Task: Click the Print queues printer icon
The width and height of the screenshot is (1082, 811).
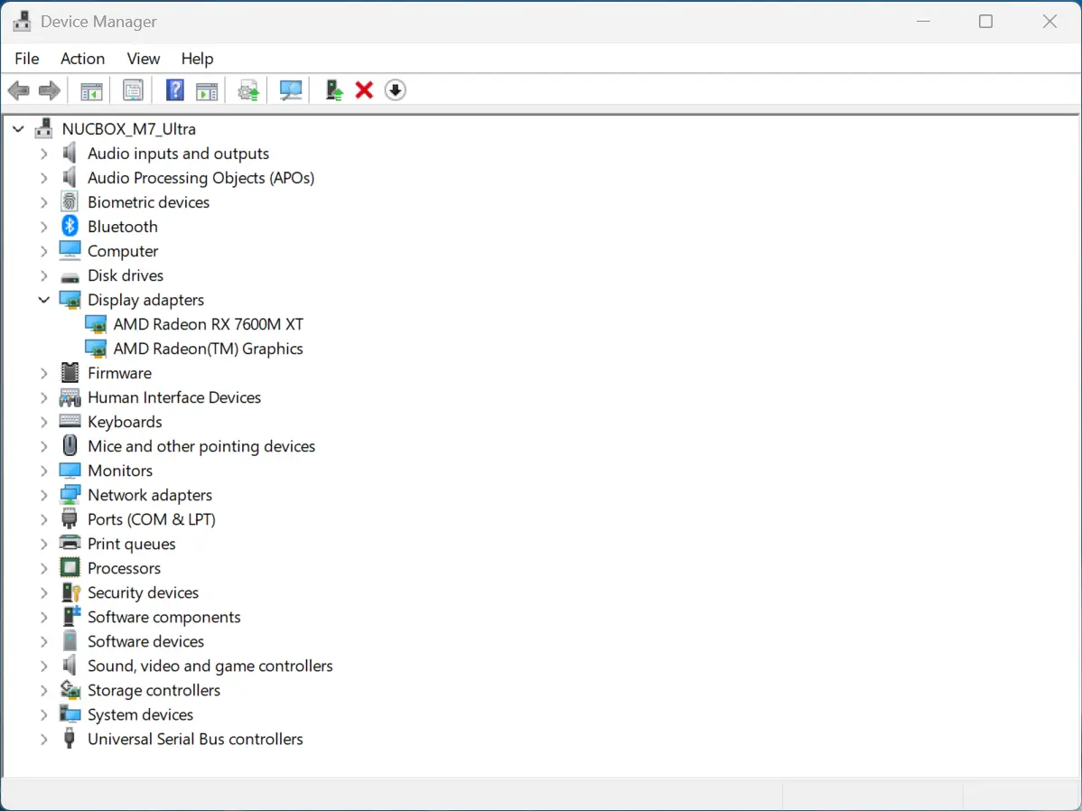Action: click(x=70, y=543)
